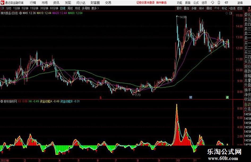This screenshot has width=251, height=162.
Task: Click the 复权 toolbar button
Action: click(179, 8)
